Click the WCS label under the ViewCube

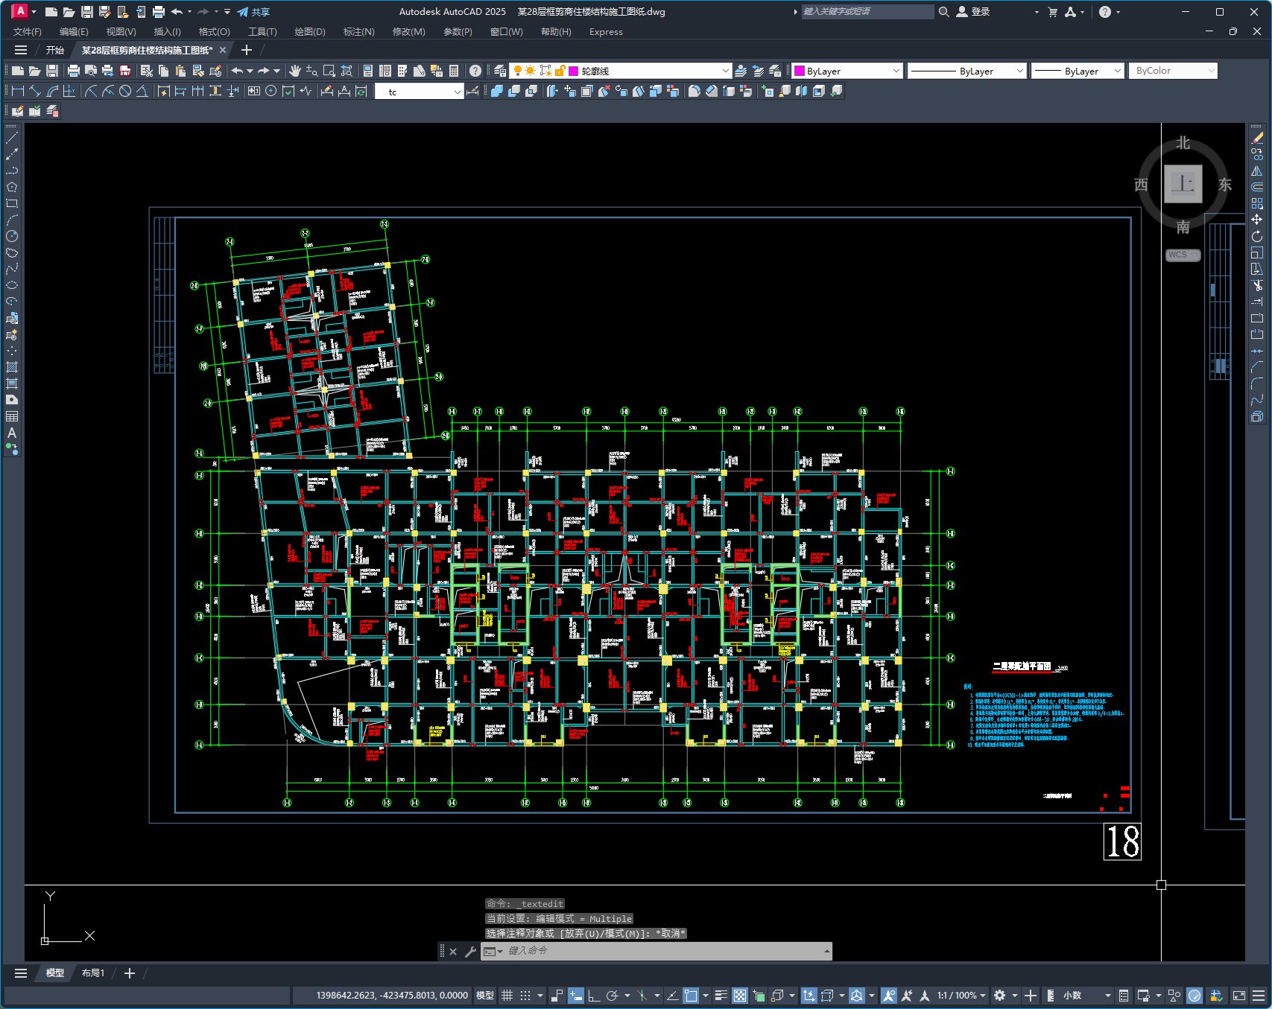click(1183, 255)
